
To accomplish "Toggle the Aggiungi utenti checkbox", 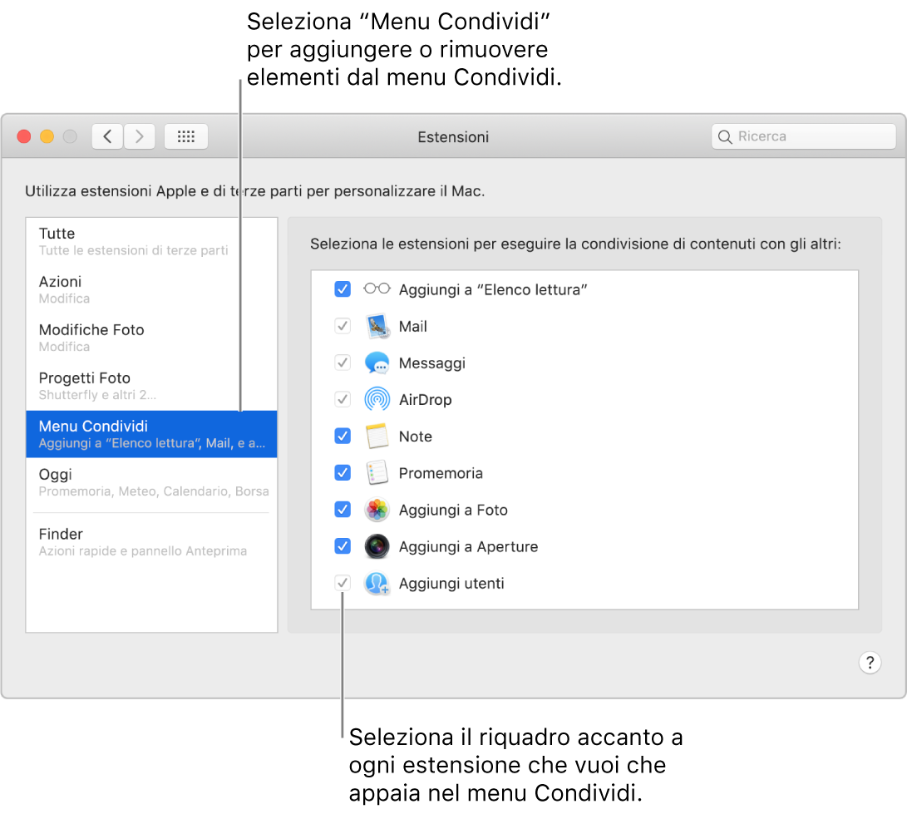I will pyautogui.click(x=343, y=583).
